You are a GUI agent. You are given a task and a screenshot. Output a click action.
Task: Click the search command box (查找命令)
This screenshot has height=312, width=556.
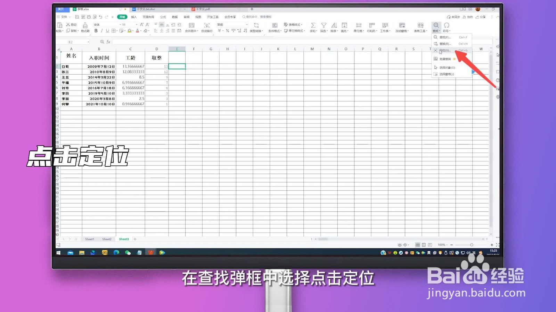pyautogui.click(x=257, y=17)
